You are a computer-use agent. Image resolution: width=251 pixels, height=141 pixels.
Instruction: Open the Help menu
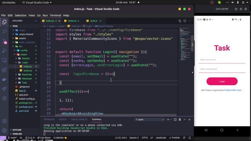pos(66,15)
